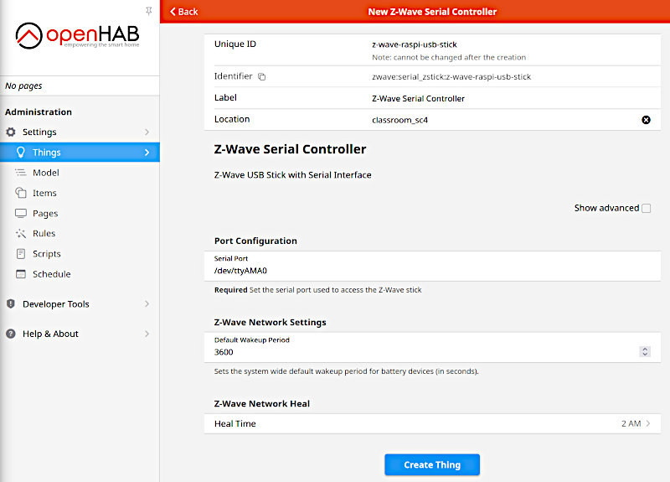The width and height of the screenshot is (670, 482).
Task: Copy the identifier with the copy icon
Action: [x=261, y=76]
